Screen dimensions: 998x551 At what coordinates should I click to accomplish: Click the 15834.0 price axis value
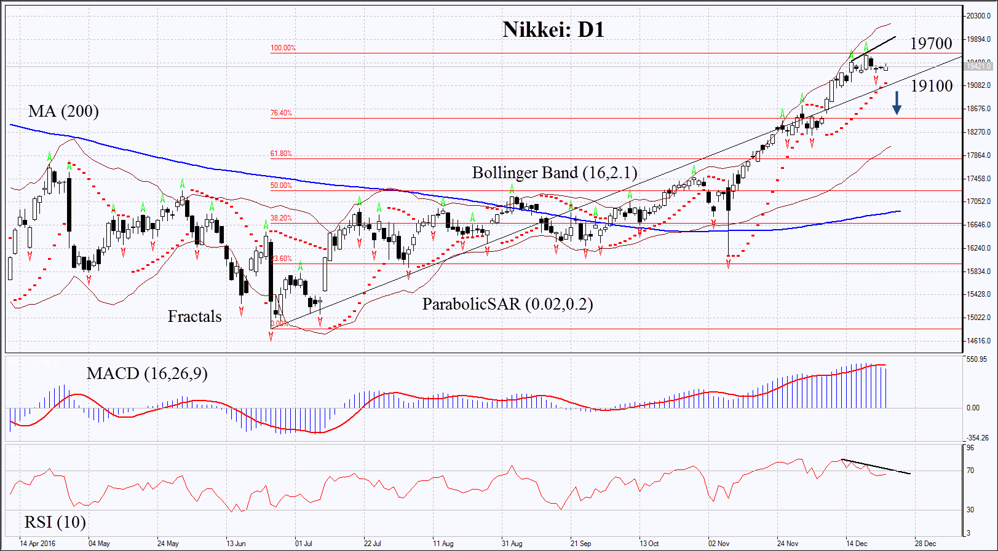[x=978, y=272]
